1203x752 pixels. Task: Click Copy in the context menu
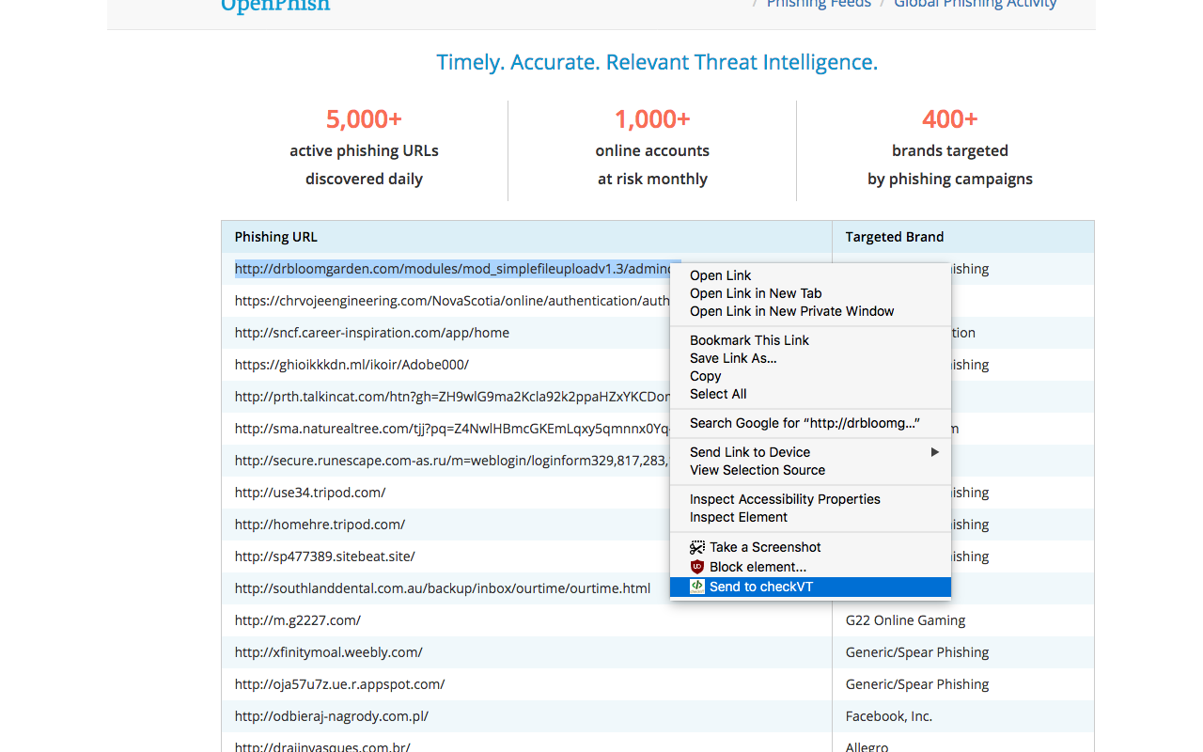(x=706, y=376)
